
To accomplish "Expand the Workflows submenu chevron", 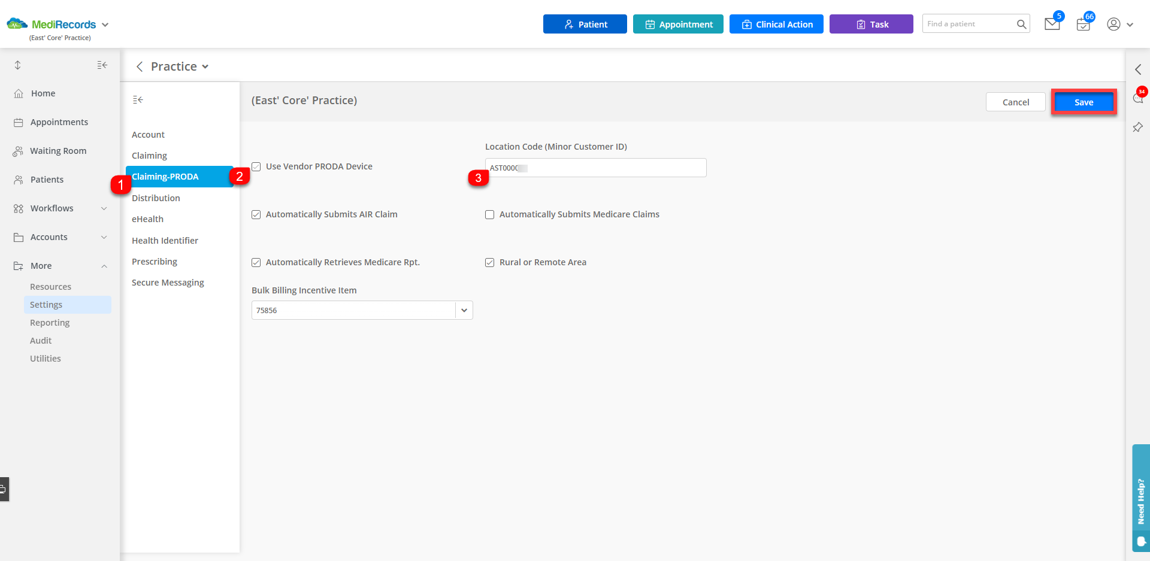I will pyautogui.click(x=104, y=208).
